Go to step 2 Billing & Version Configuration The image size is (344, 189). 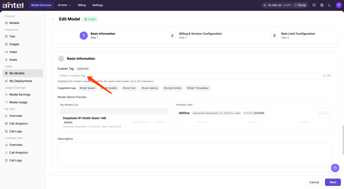[x=195, y=36]
